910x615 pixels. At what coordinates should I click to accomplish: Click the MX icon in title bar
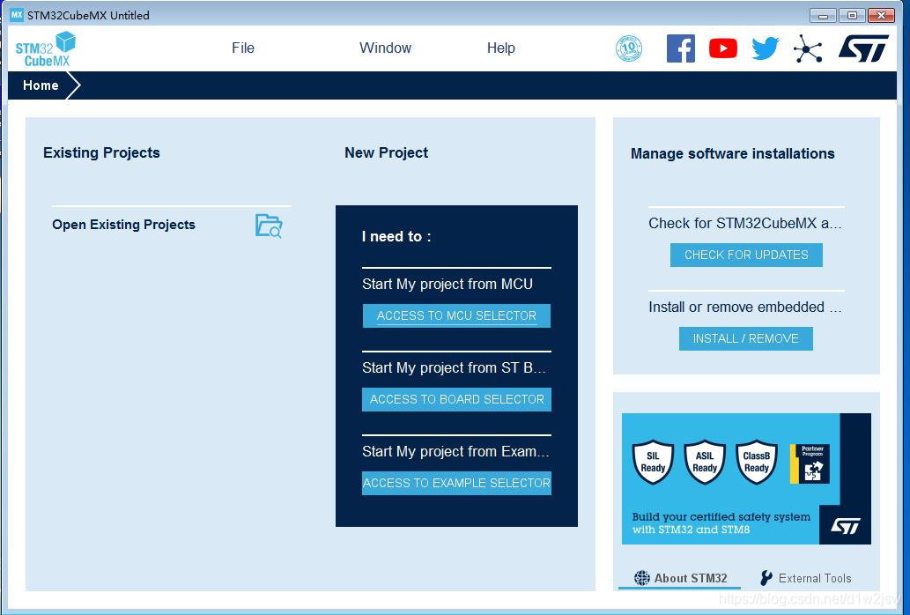pyautogui.click(x=17, y=14)
